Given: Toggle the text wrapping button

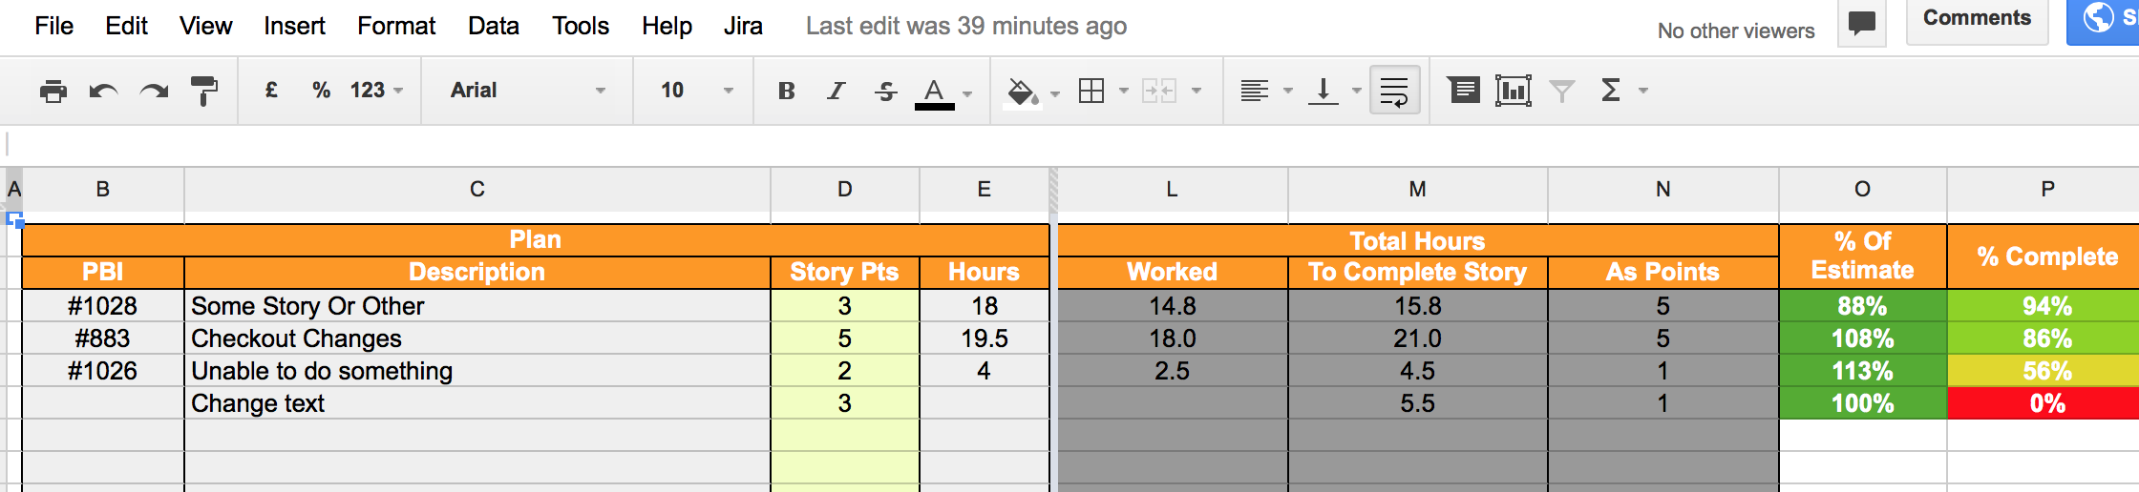Looking at the screenshot, I should point(1394,91).
